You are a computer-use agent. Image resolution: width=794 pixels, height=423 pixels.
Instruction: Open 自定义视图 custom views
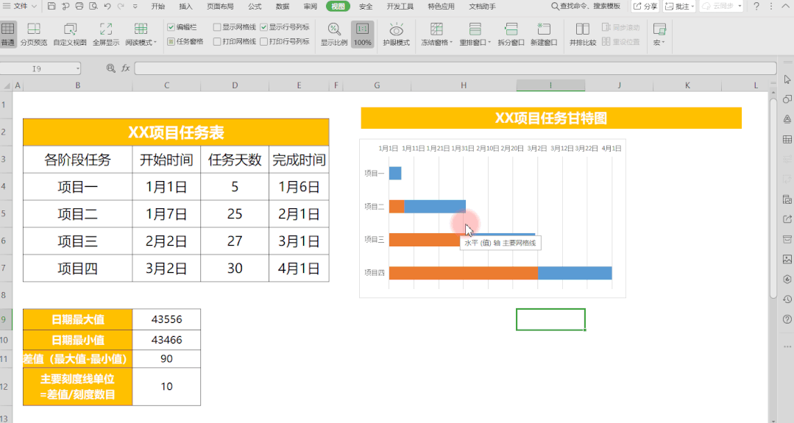click(70, 29)
